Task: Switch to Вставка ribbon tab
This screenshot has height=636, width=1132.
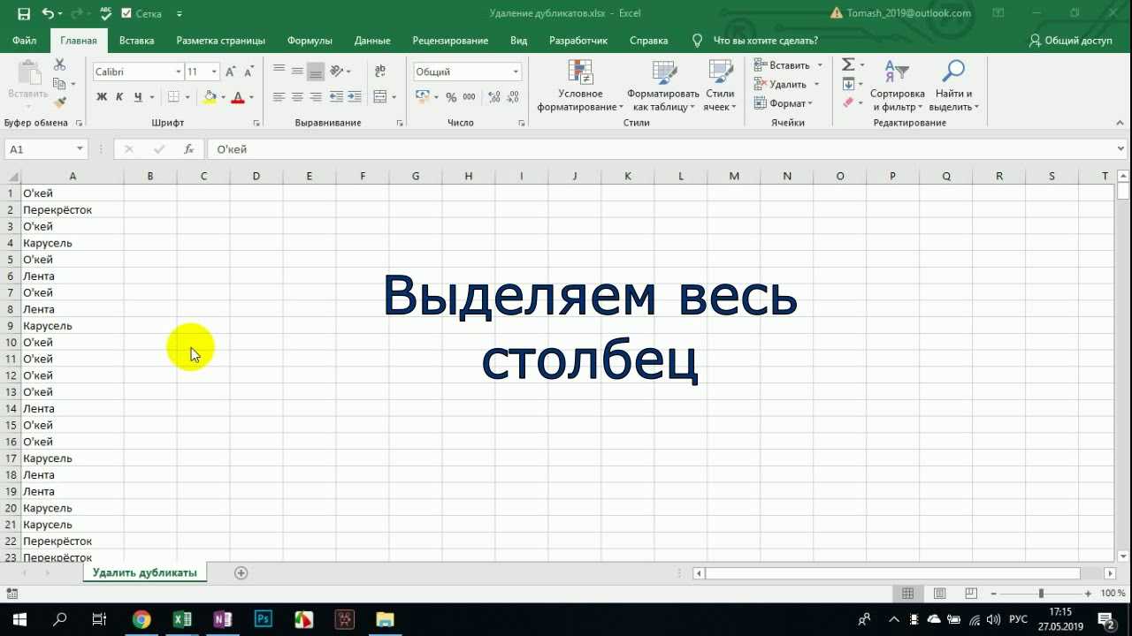Action: (136, 41)
